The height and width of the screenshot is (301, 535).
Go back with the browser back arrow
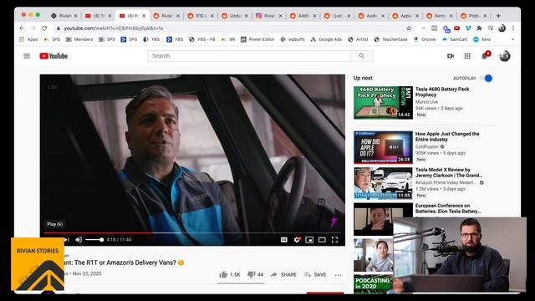click(x=22, y=28)
